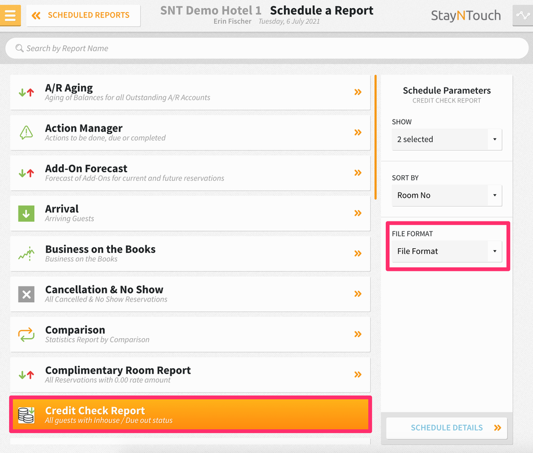Click the StayNTouch logo
This screenshot has width=533, height=453.
(466, 16)
